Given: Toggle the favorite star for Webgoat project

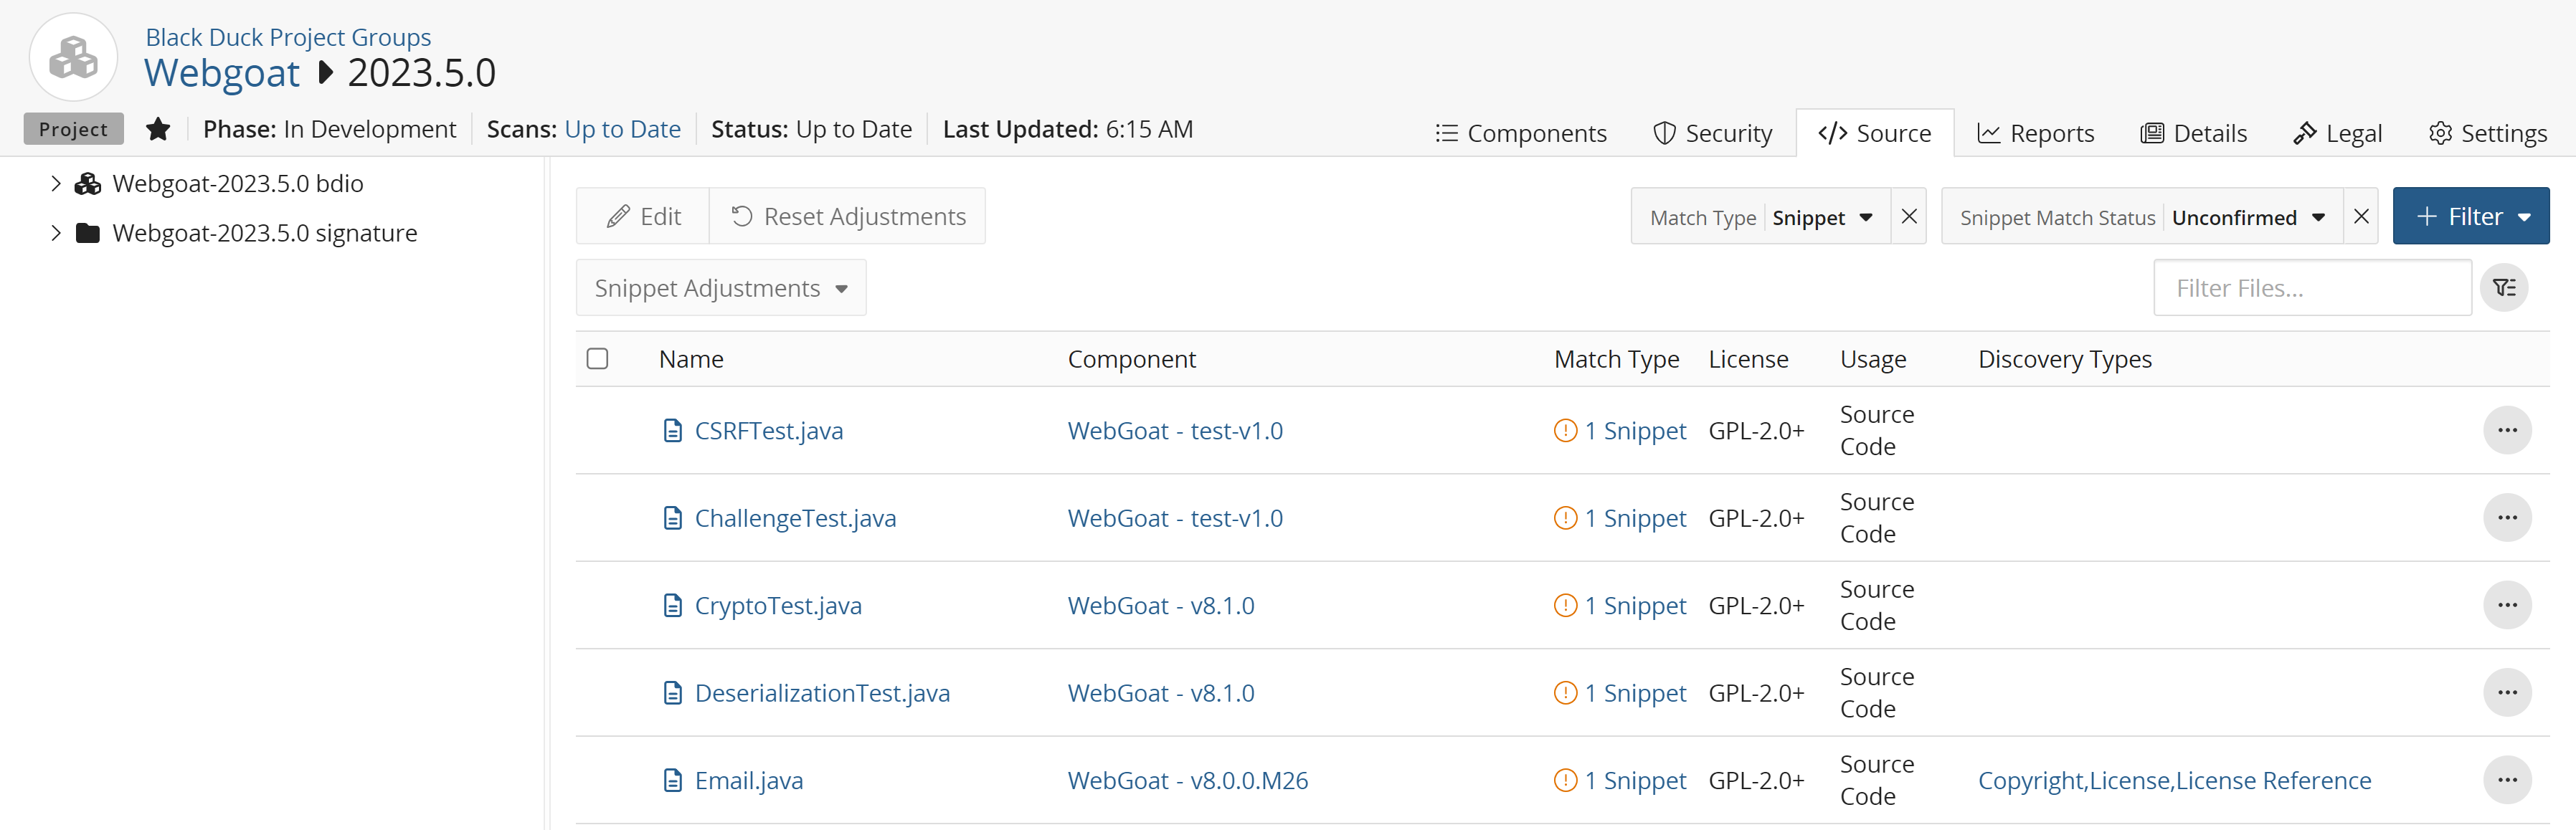Looking at the screenshot, I should coord(158,128).
